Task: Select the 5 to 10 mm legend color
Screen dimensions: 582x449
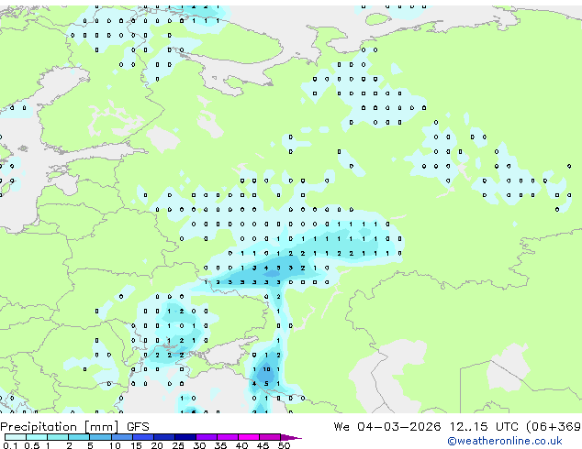Action: [100, 437]
